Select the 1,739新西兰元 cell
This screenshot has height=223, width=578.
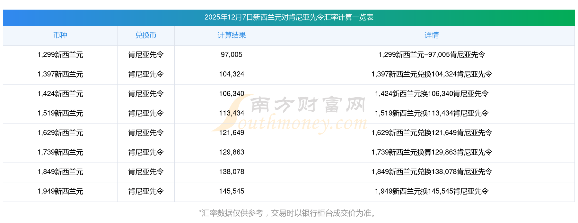point(60,152)
